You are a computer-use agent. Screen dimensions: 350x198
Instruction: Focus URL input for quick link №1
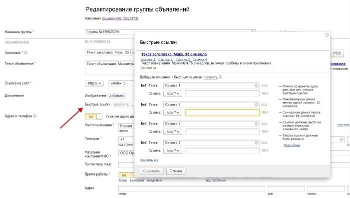pyautogui.click(x=222, y=93)
